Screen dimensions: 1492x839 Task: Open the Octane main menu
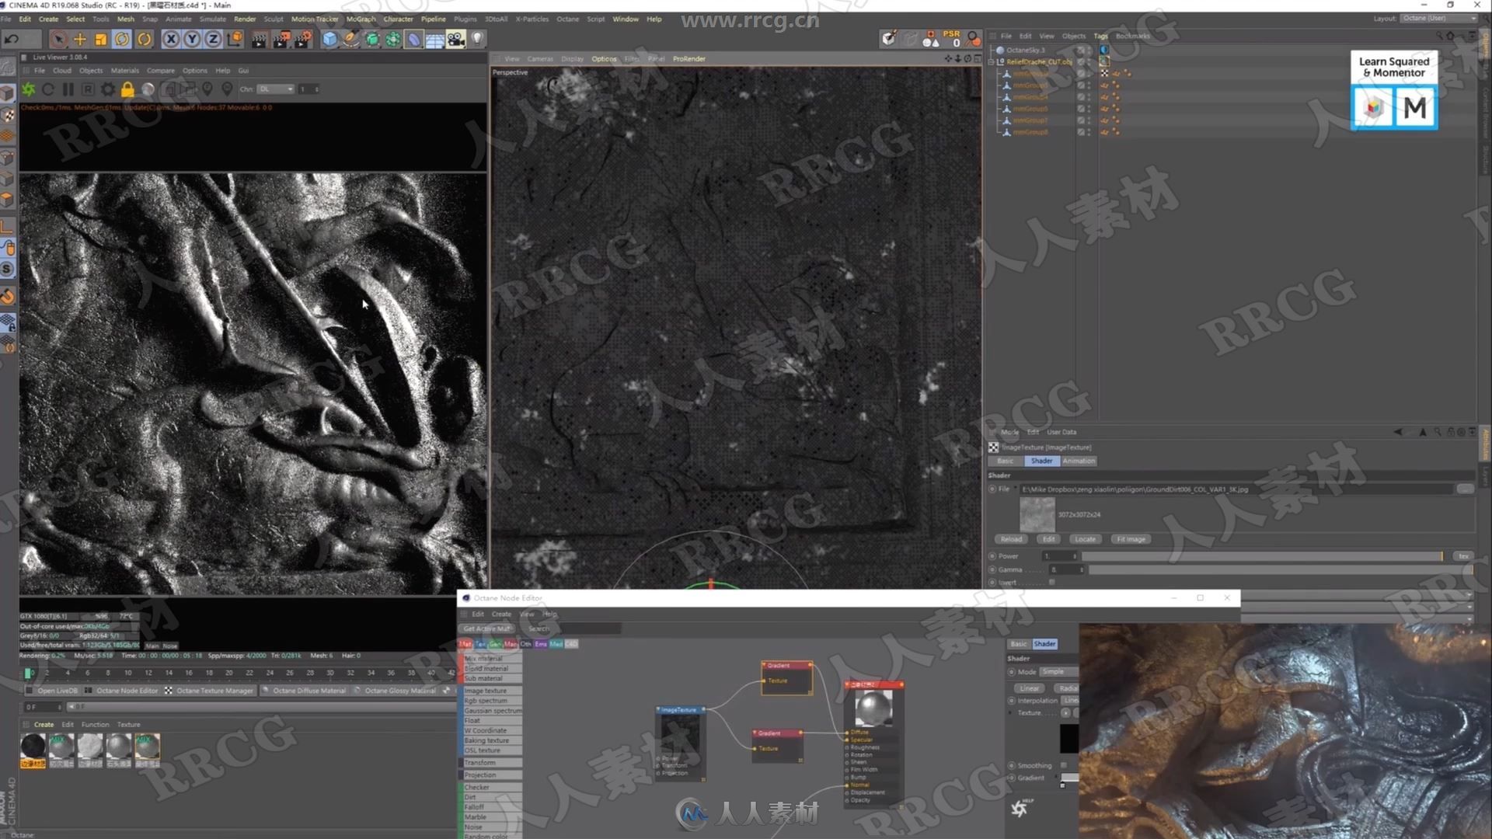click(x=567, y=19)
